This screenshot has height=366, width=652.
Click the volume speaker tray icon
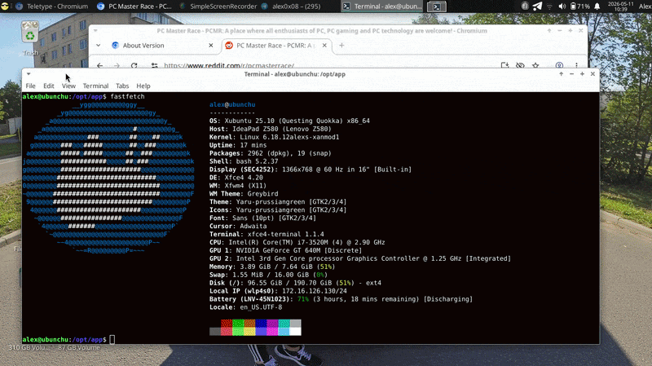click(x=562, y=7)
